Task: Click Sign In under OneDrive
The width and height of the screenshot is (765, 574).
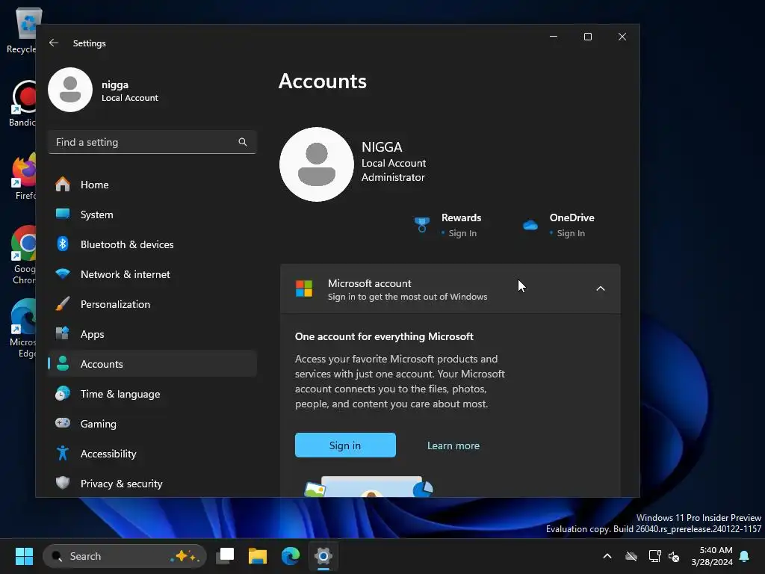Action: [x=571, y=233]
